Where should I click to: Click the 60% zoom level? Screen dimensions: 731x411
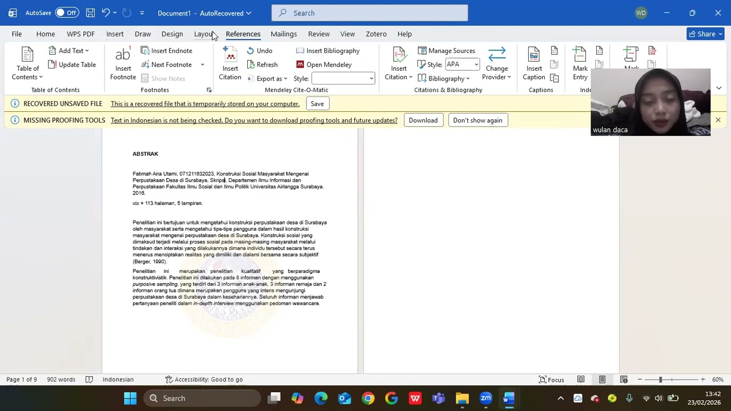point(718,380)
